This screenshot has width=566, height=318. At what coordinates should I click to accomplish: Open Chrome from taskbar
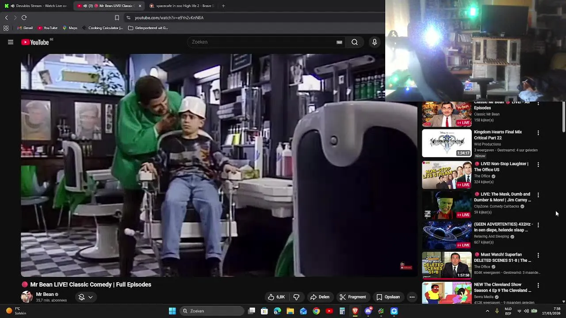click(316, 311)
